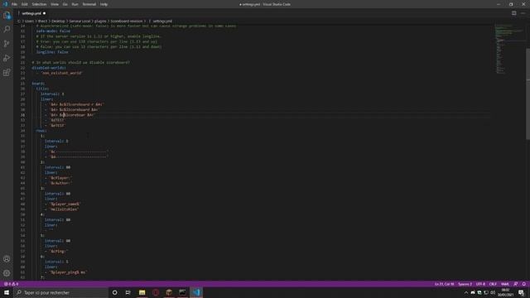Click the 'longline: false' line

click(x=52, y=52)
